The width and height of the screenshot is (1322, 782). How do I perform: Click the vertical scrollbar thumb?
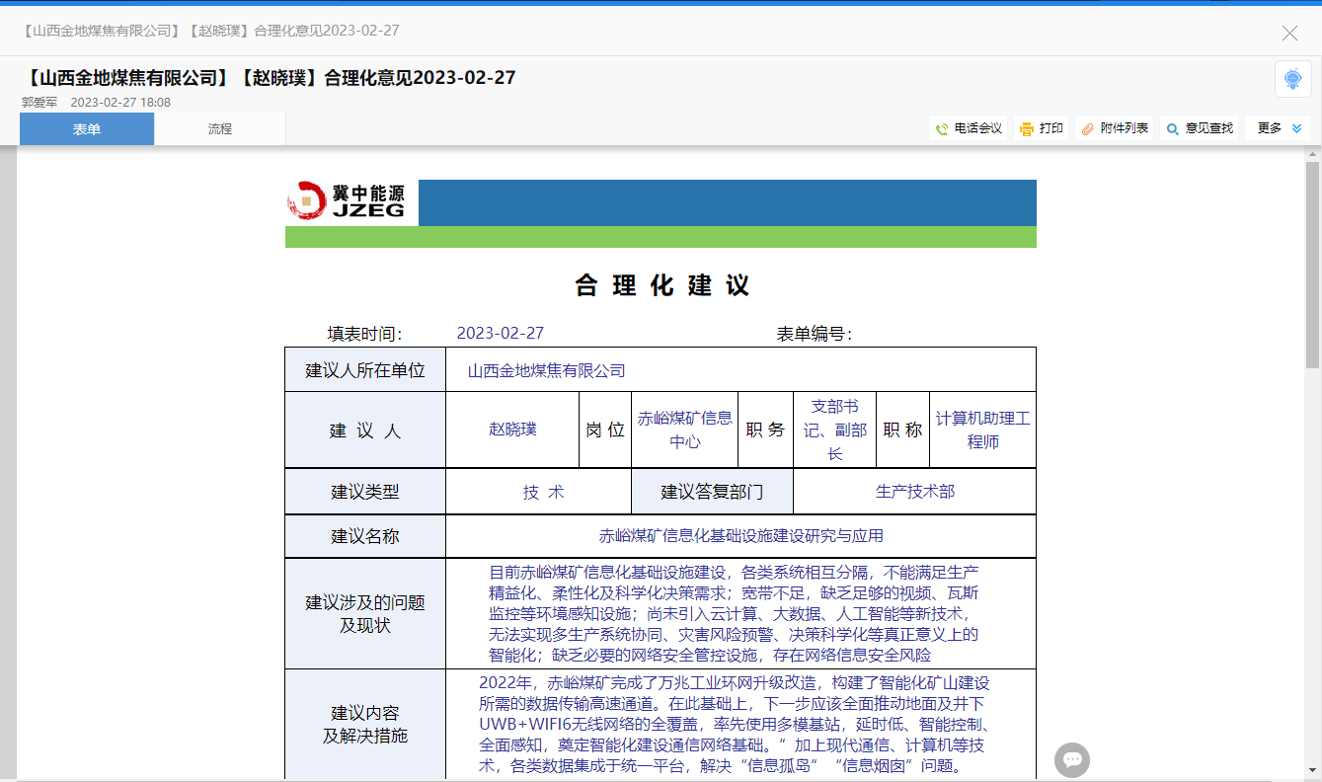point(1312,264)
